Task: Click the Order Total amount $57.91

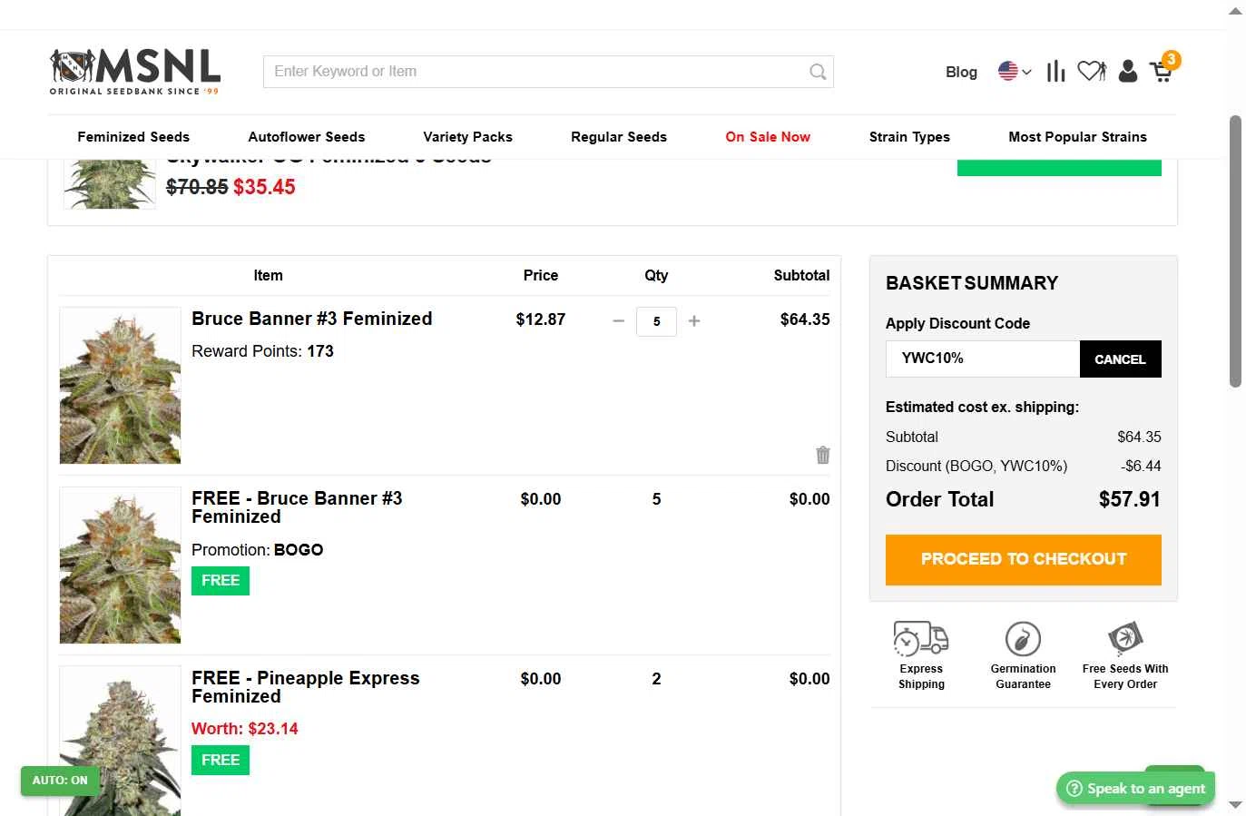Action: pos(1130,499)
